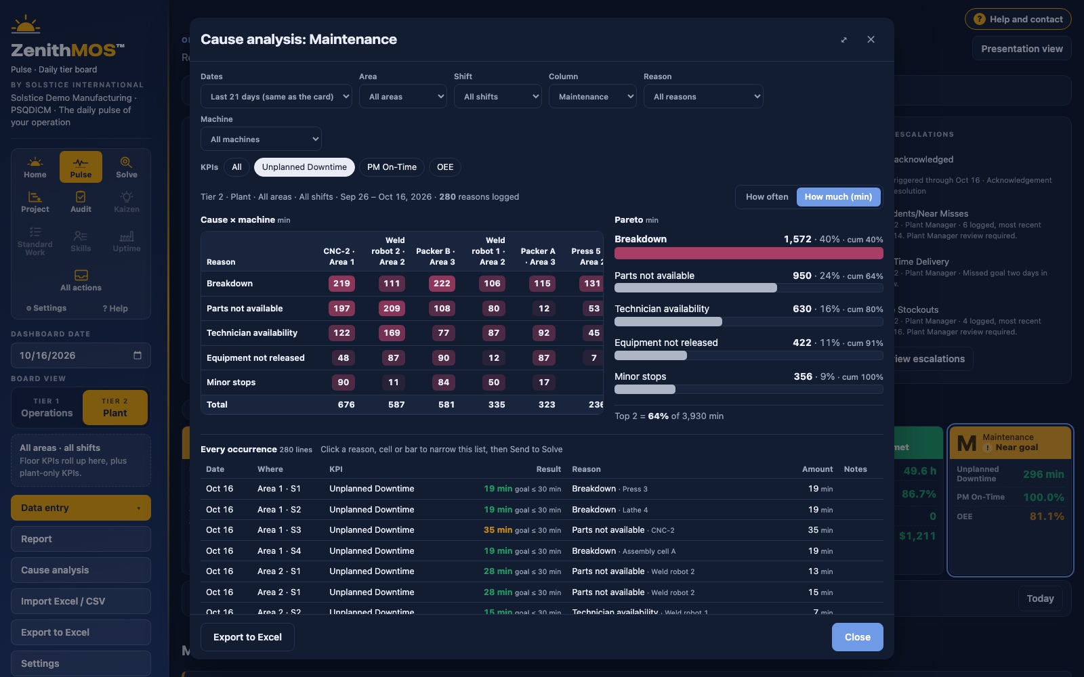Select Tier 2 Plant board view
Image resolution: width=1084 pixels, height=677 pixels.
click(x=115, y=408)
